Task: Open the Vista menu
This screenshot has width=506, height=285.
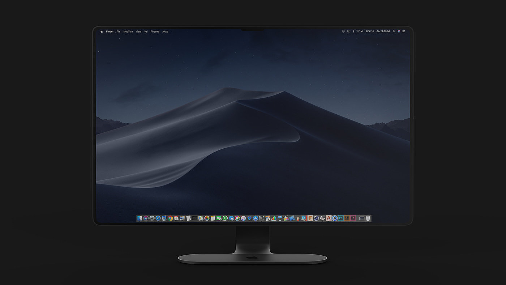Action: 138,31
